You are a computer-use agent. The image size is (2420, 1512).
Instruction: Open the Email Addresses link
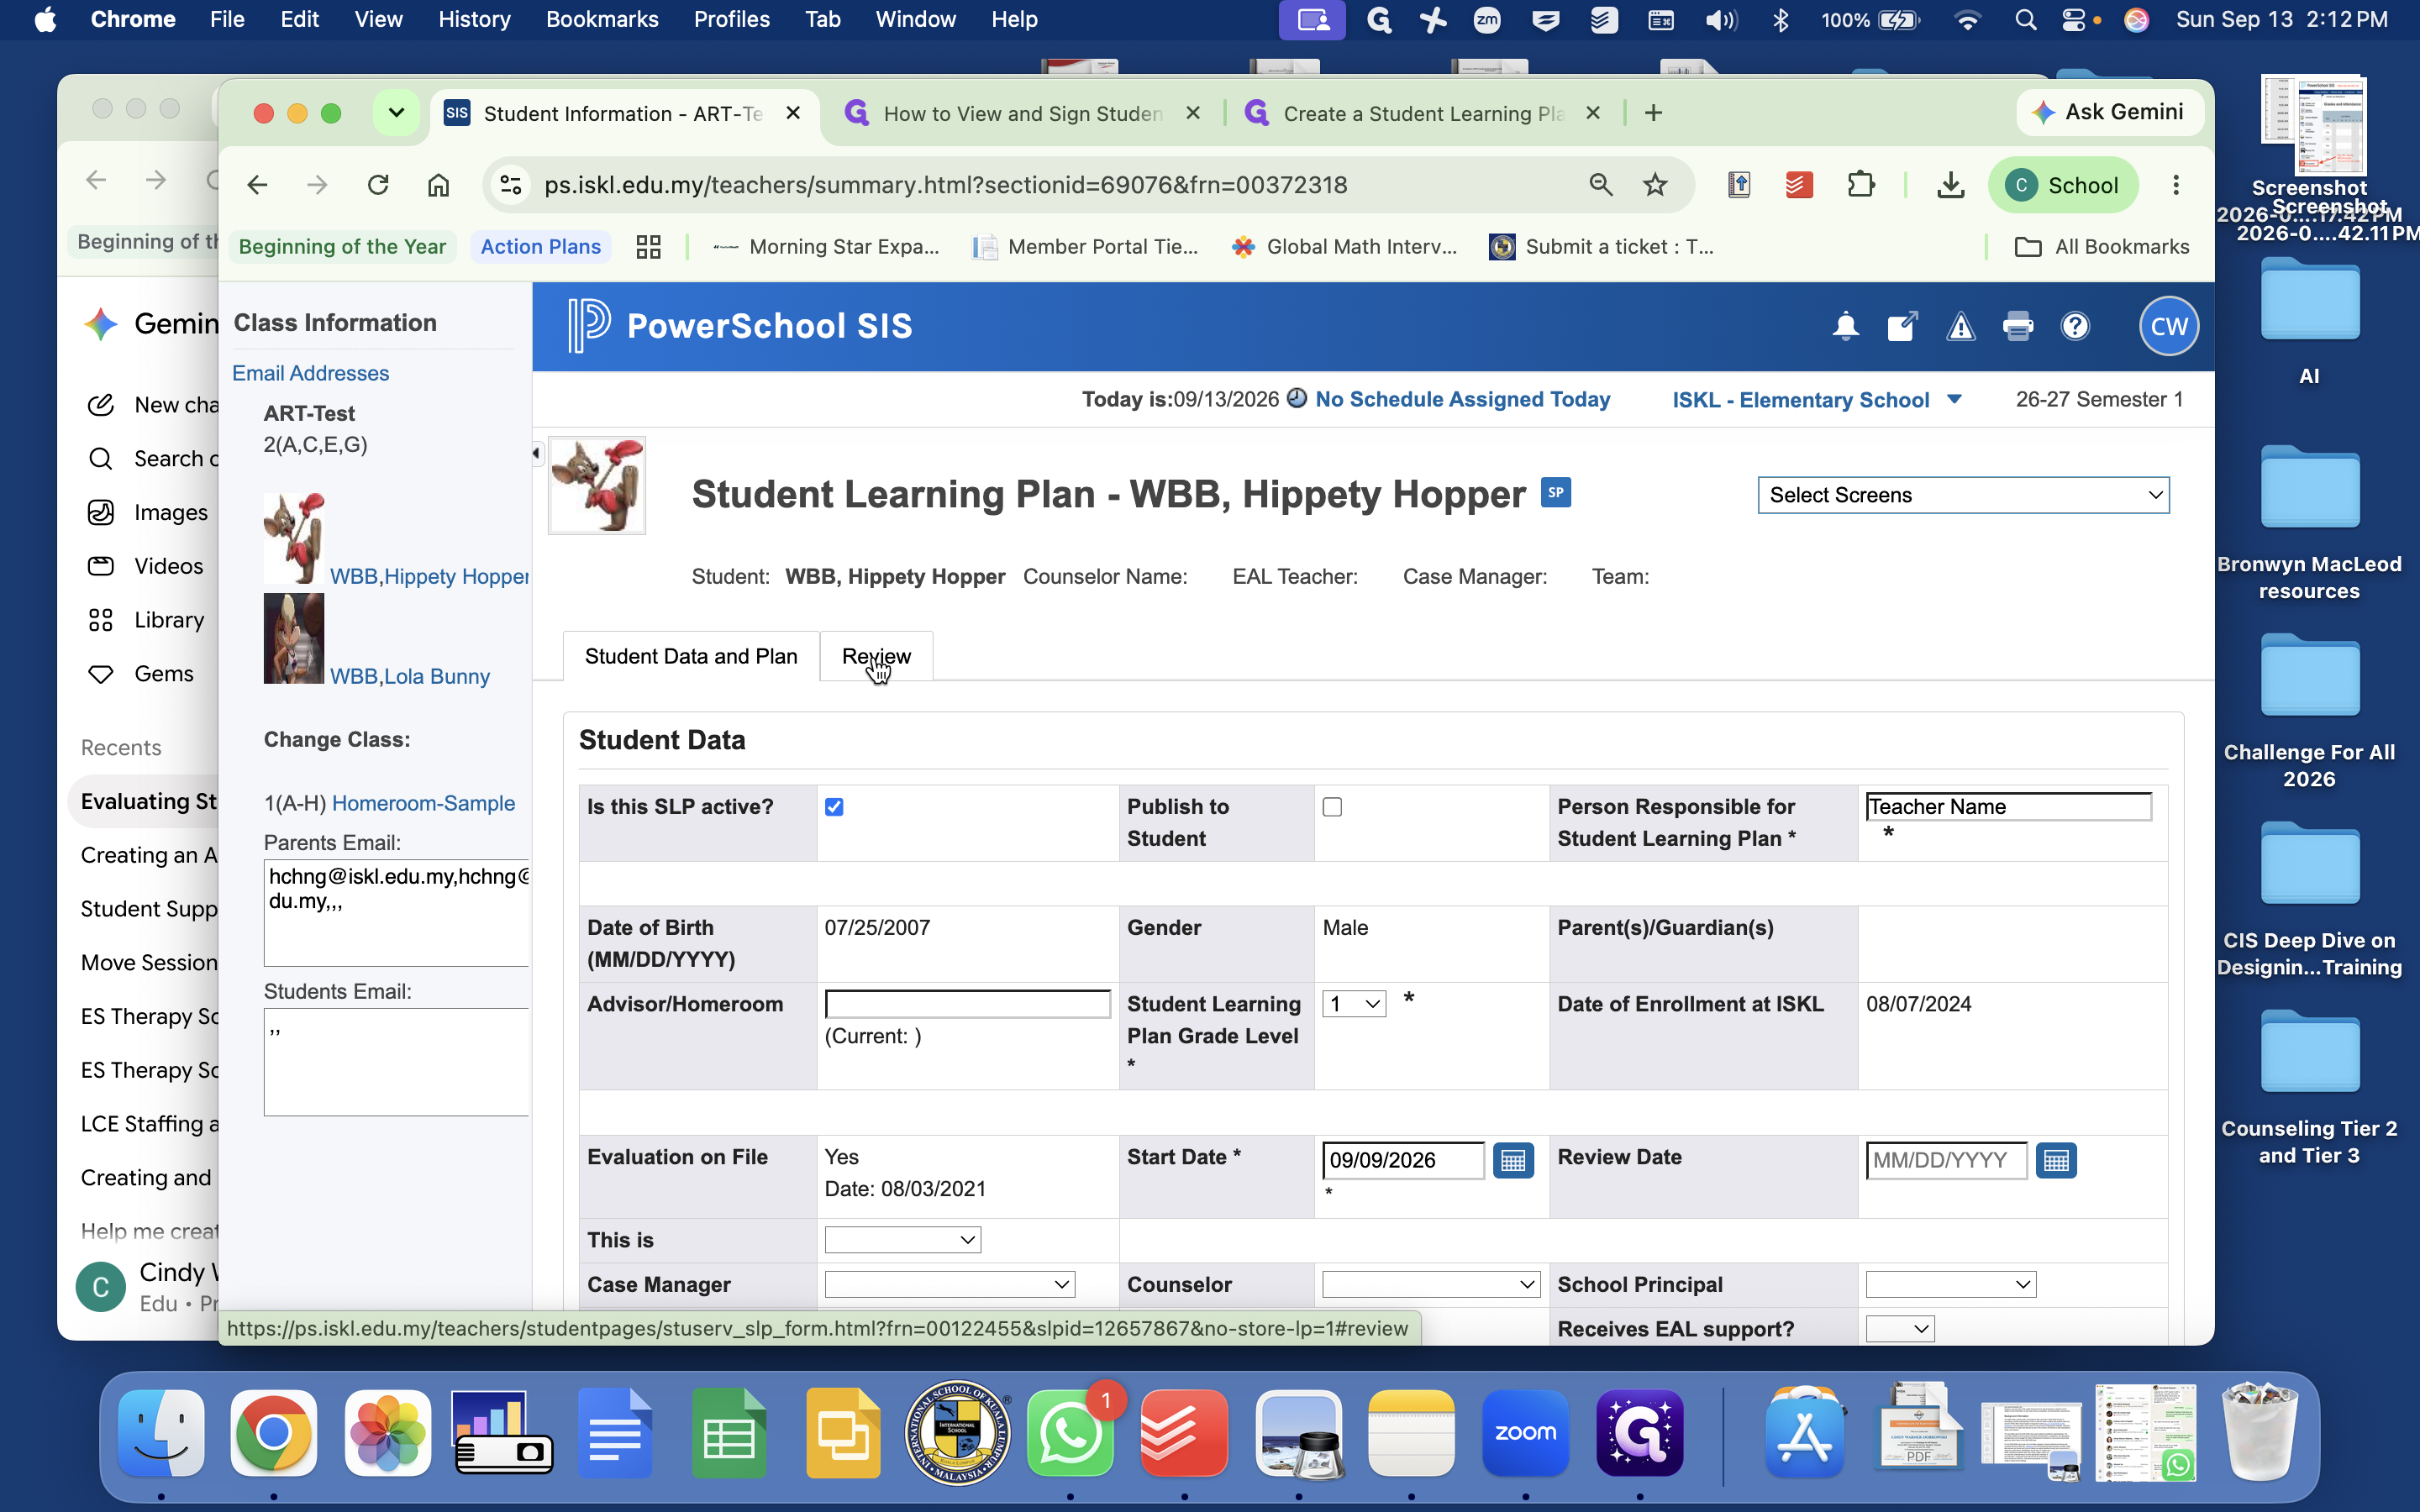point(311,373)
